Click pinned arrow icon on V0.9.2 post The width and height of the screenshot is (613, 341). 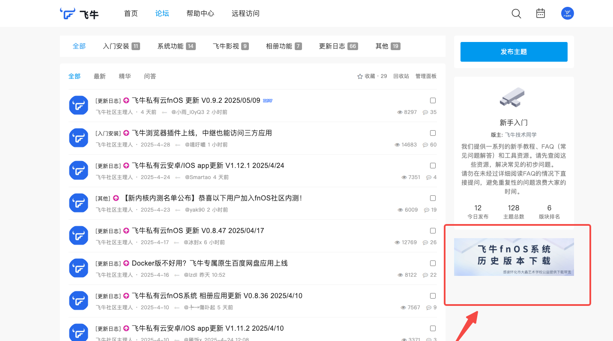[x=126, y=101]
